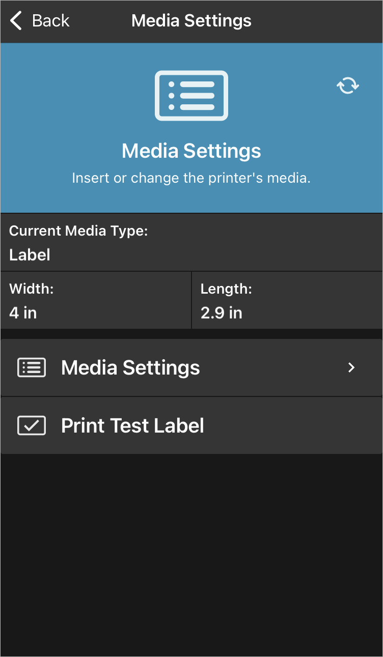Tap the Width heading label

click(x=32, y=289)
